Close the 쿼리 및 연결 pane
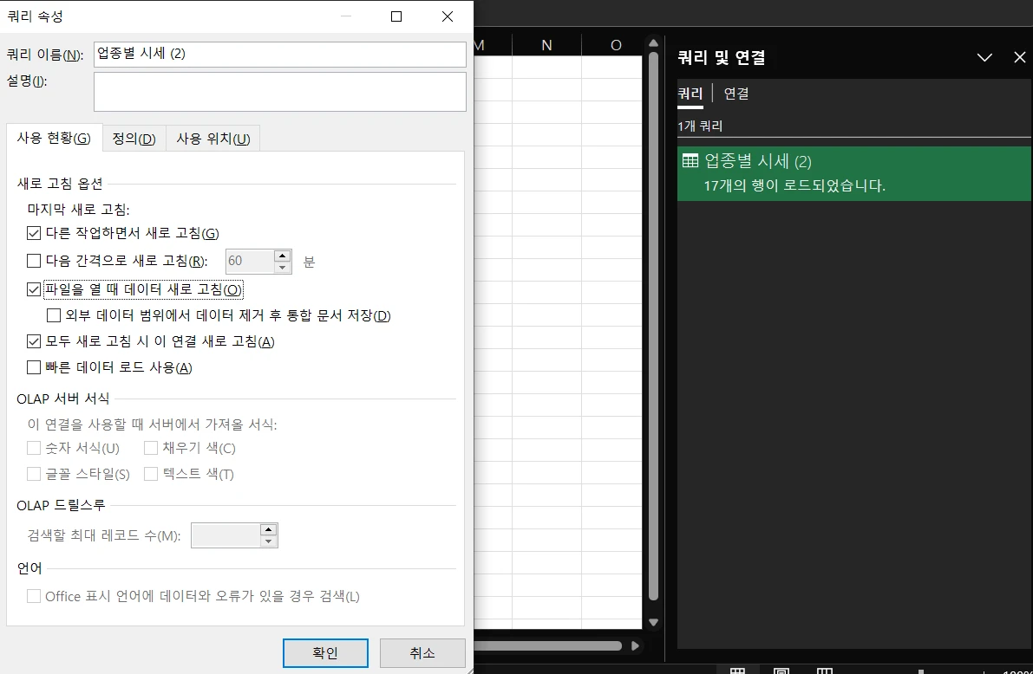This screenshot has width=1033, height=674. 1020,57
